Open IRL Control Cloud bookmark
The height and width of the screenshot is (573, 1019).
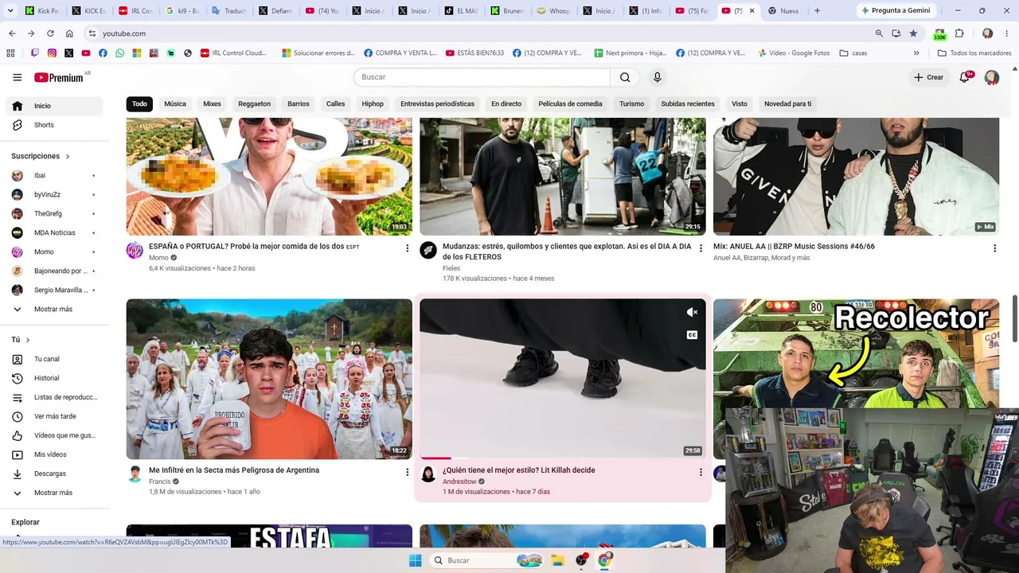233,53
